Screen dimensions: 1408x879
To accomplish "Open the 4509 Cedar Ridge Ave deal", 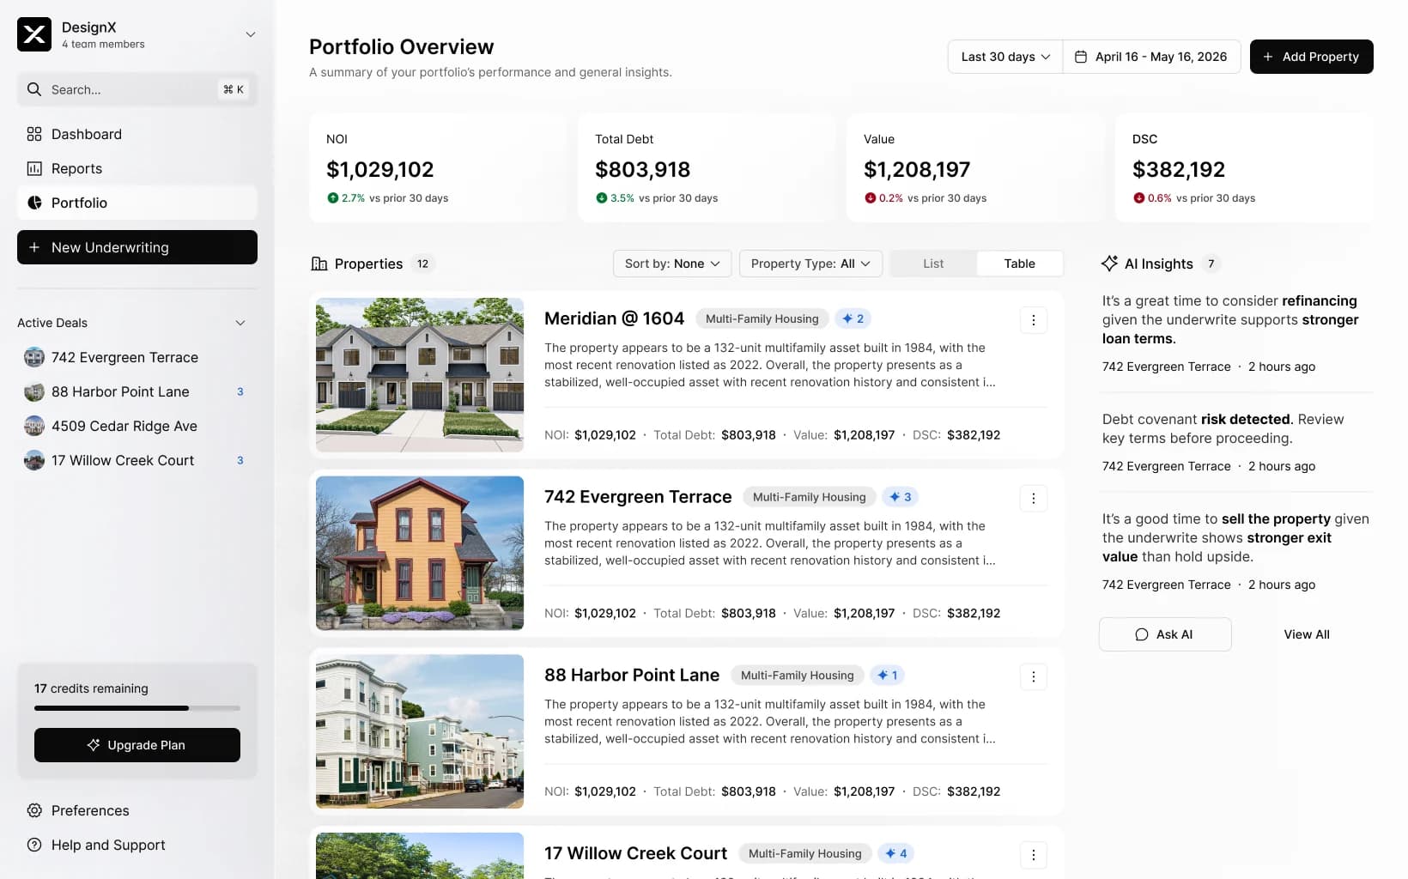I will click(137, 426).
